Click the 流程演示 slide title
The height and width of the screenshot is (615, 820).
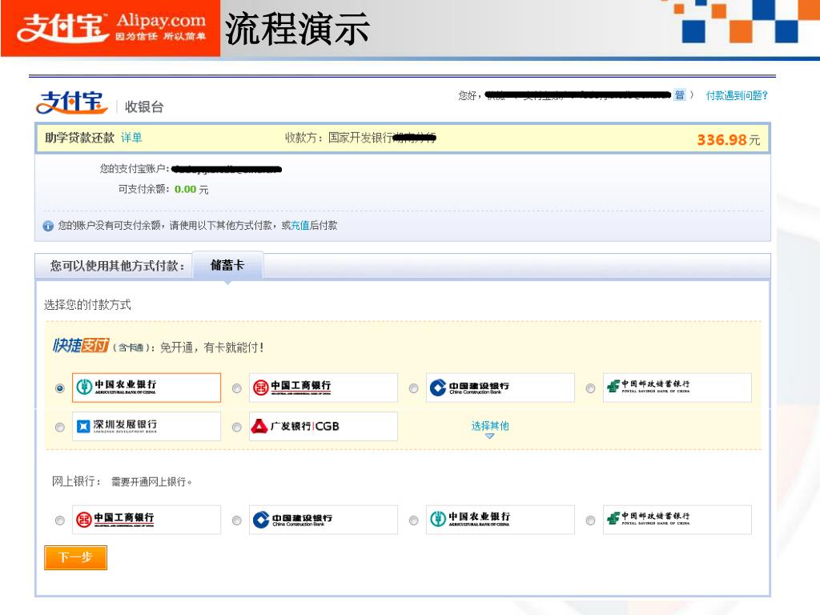point(298,30)
